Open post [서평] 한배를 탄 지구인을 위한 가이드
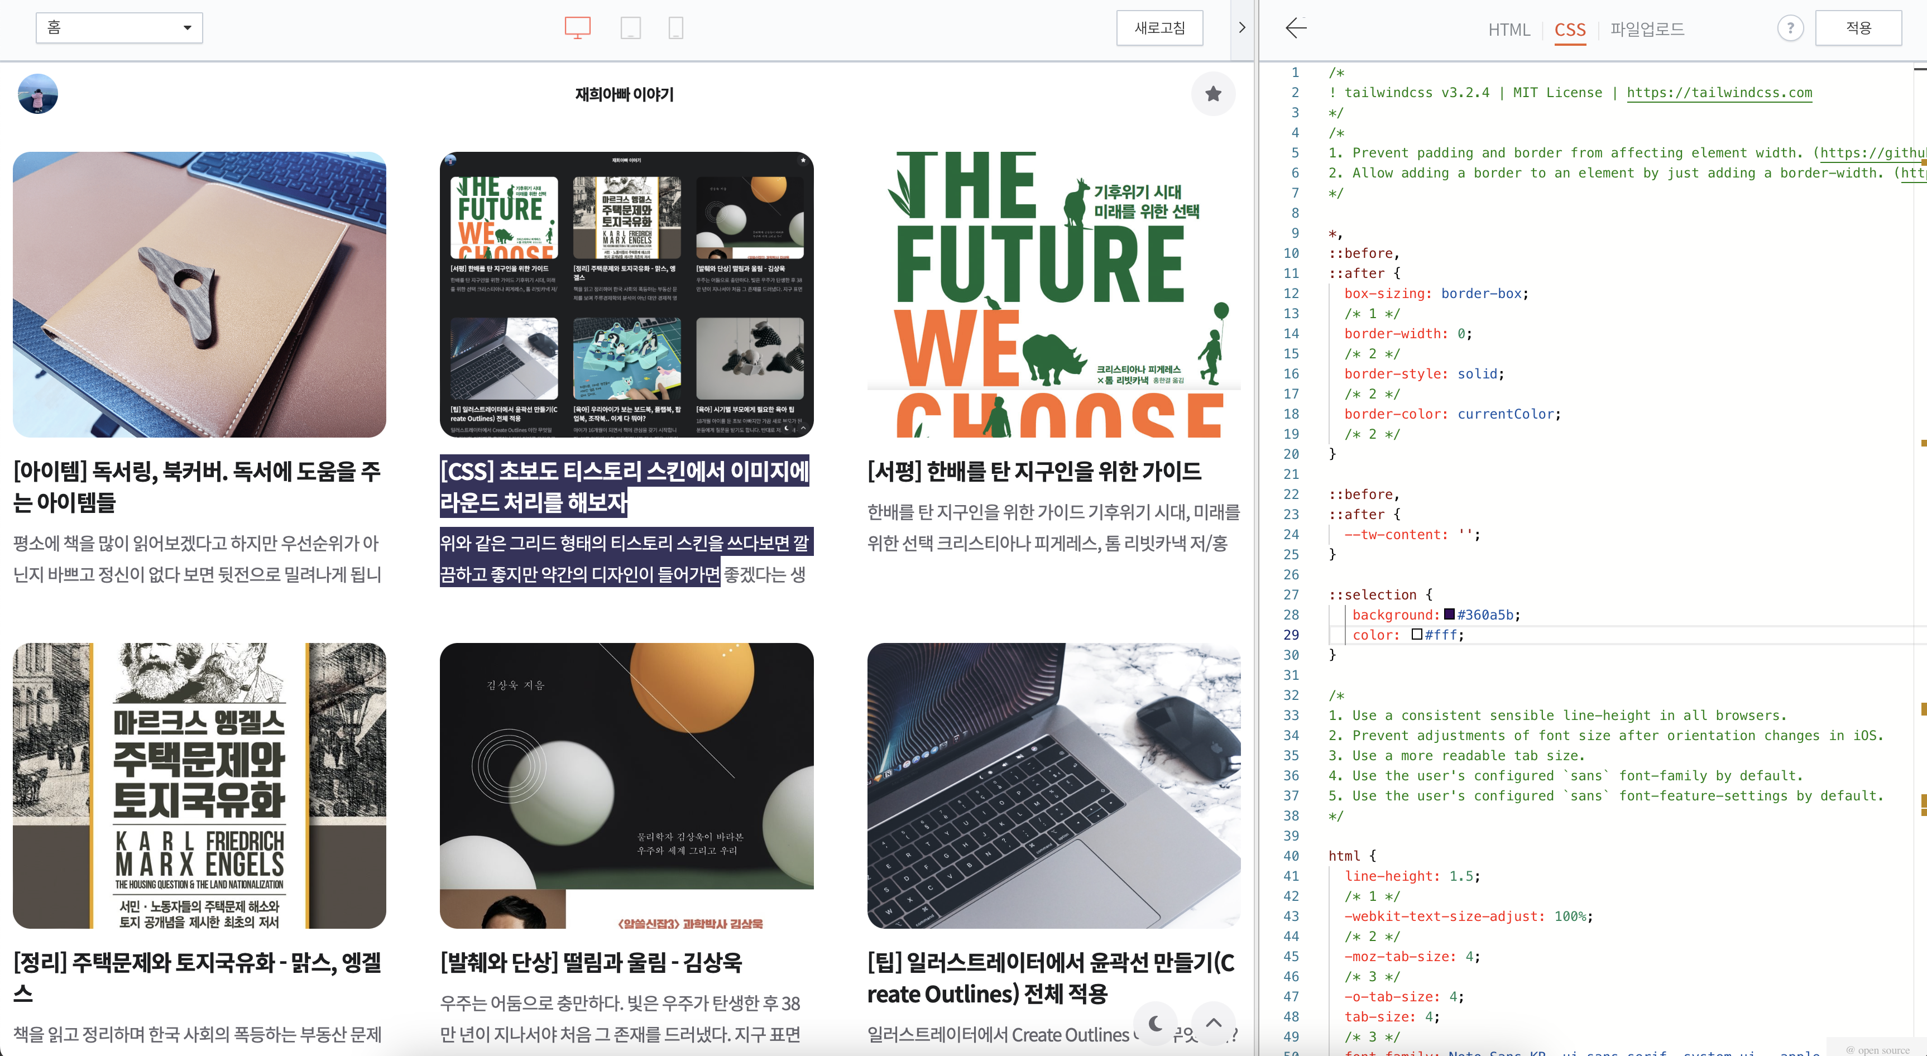Image resolution: width=1927 pixels, height=1056 pixels. click(1034, 471)
